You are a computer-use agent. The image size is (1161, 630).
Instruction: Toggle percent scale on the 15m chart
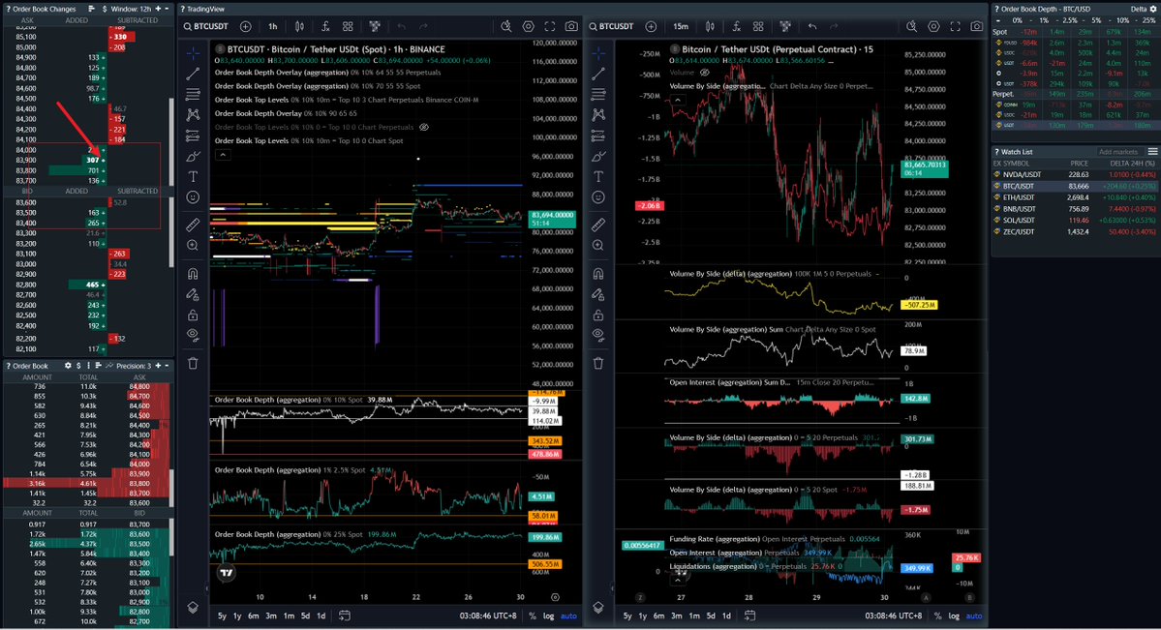pos(938,615)
